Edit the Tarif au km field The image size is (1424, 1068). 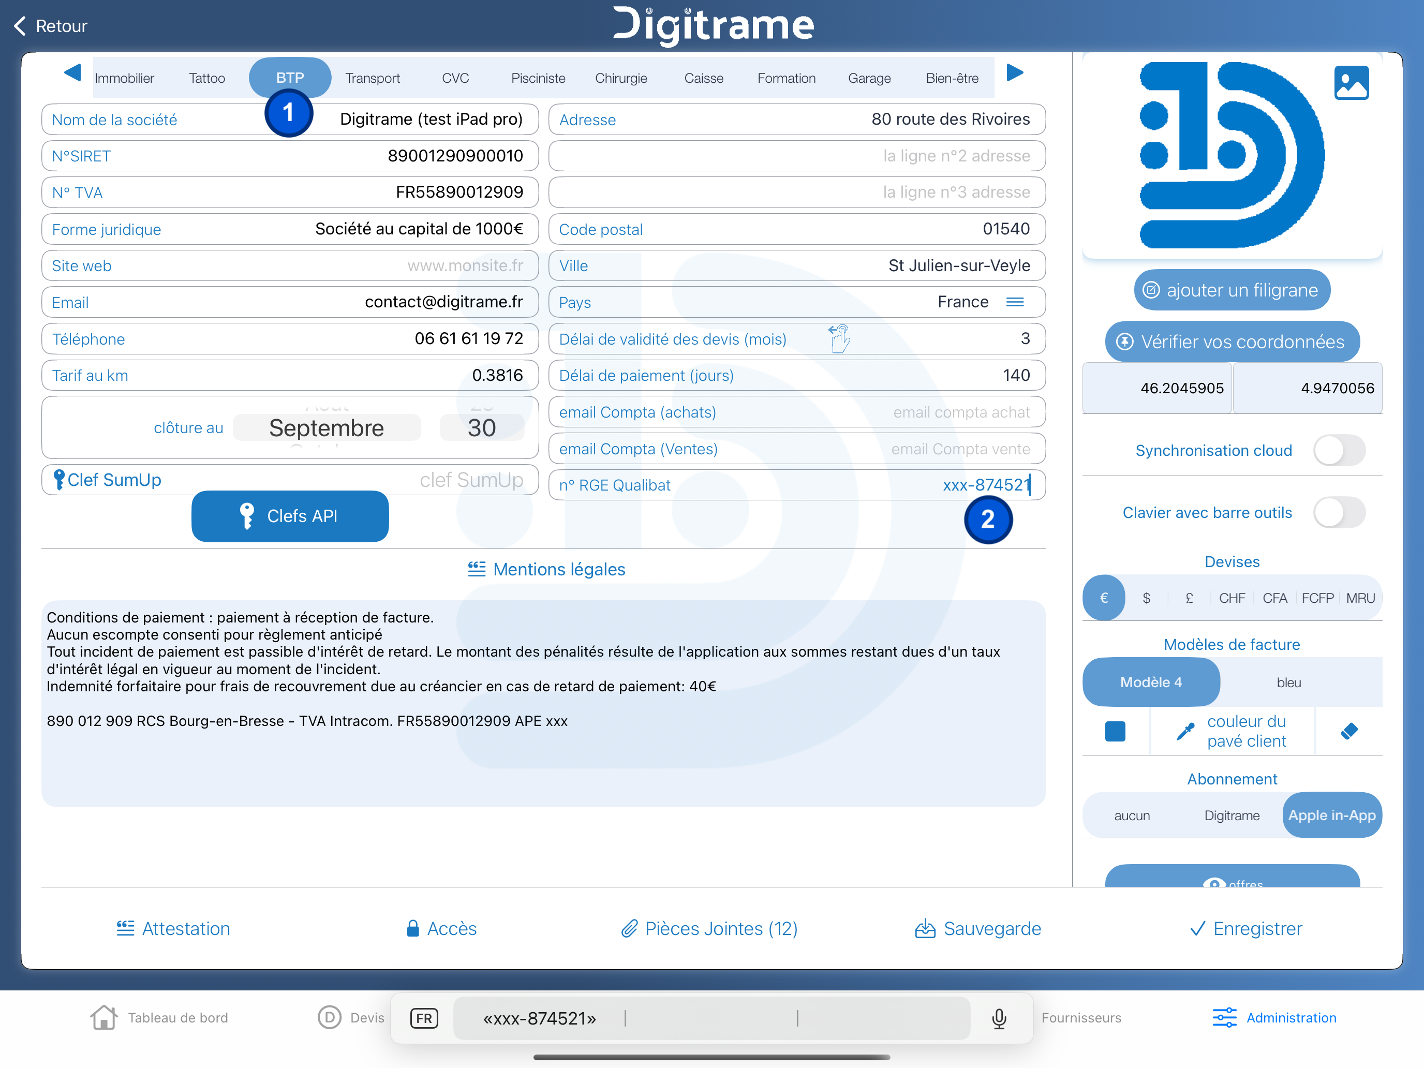(x=290, y=375)
